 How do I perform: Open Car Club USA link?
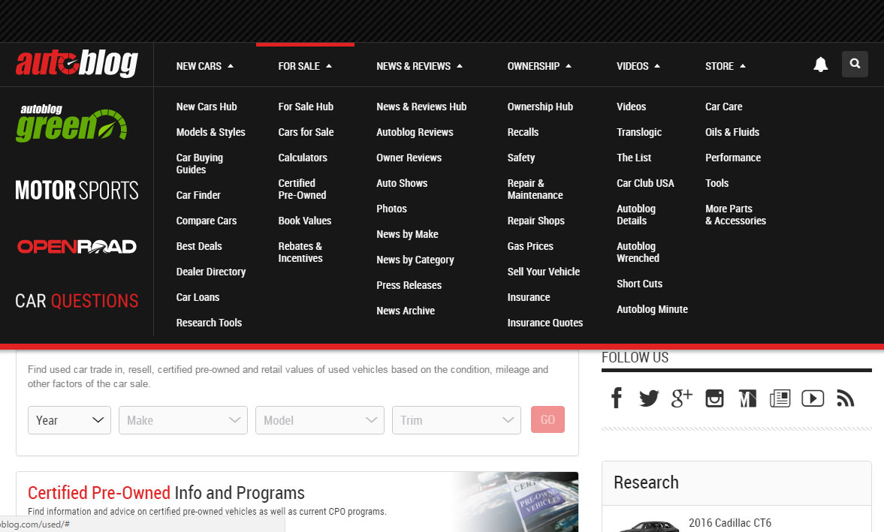645,183
